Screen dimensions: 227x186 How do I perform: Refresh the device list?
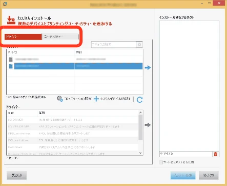tap(139, 100)
